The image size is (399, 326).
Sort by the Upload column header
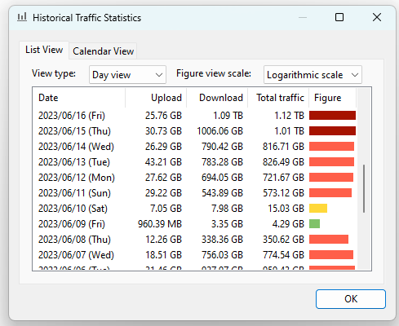pos(156,98)
